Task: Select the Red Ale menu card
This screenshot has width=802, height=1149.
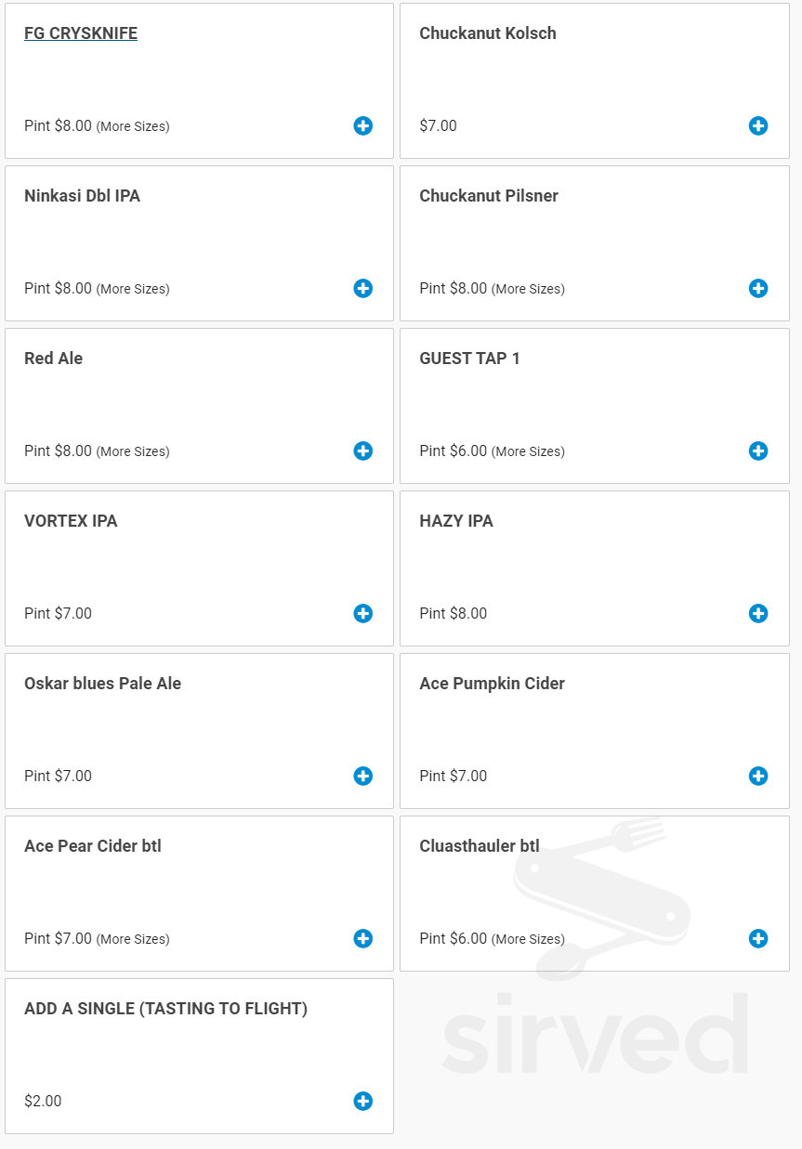Action: click(x=199, y=405)
